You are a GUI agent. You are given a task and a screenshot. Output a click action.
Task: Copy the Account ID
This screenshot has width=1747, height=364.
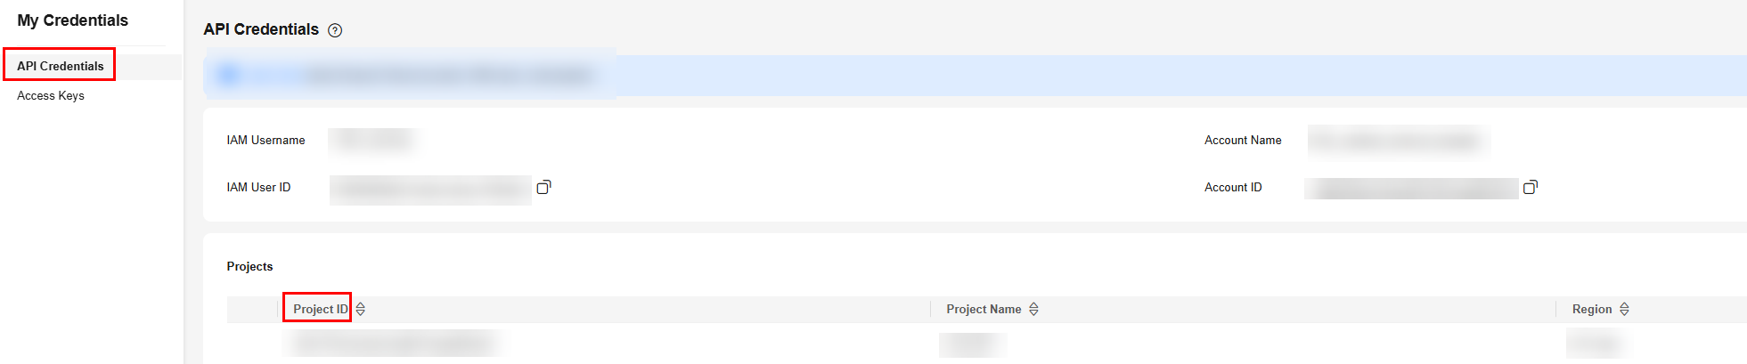click(x=1531, y=187)
